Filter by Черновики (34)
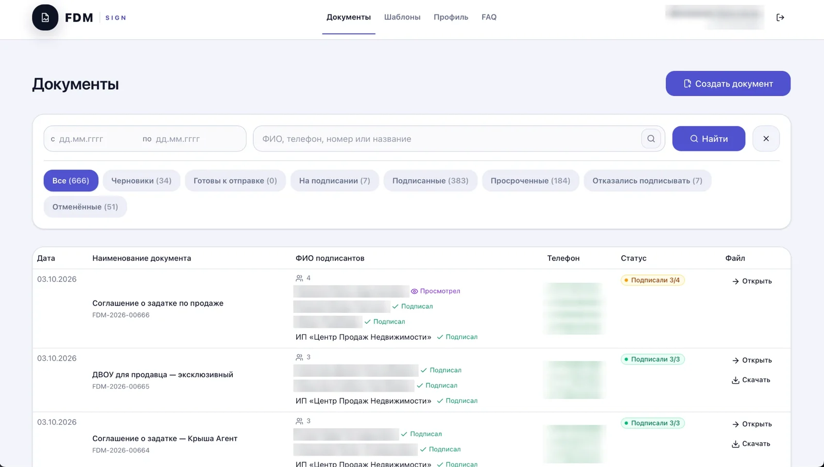824x467 pixels. [141, 181]
